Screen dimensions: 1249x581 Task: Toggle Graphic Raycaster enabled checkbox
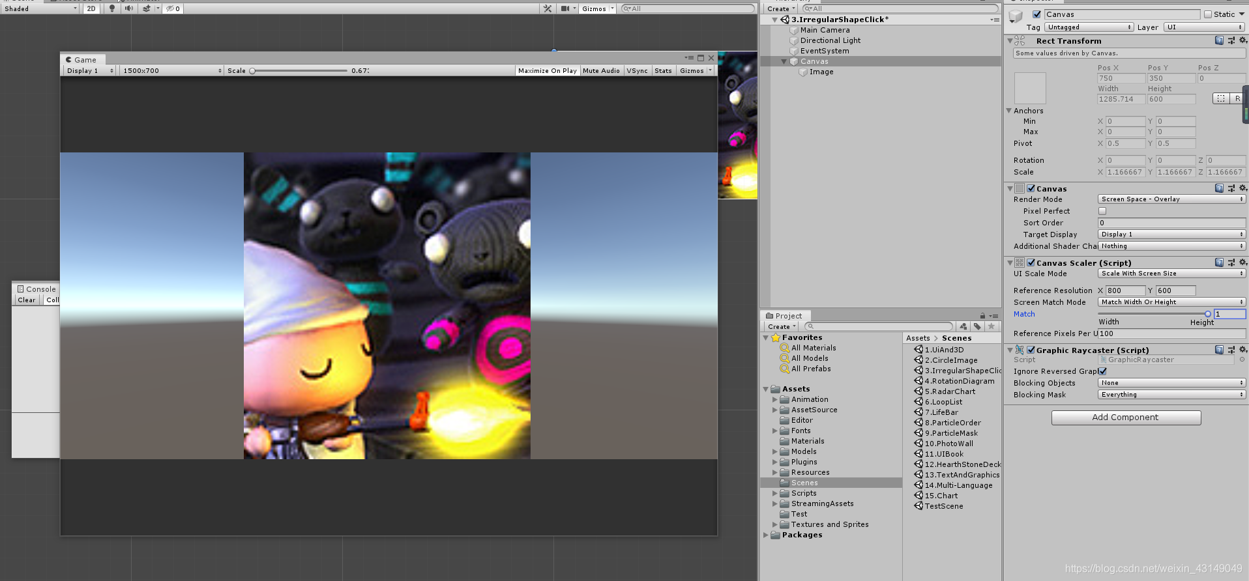(x=1031, y=350)
